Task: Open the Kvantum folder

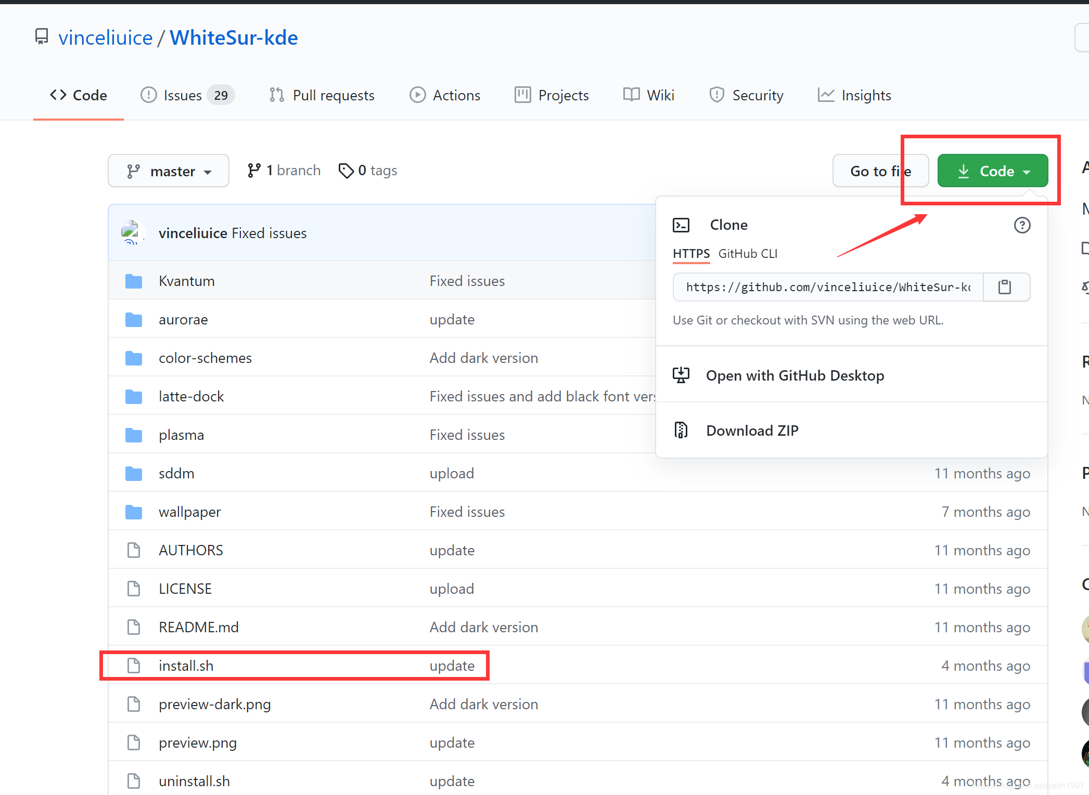Action: pos(187,281)
